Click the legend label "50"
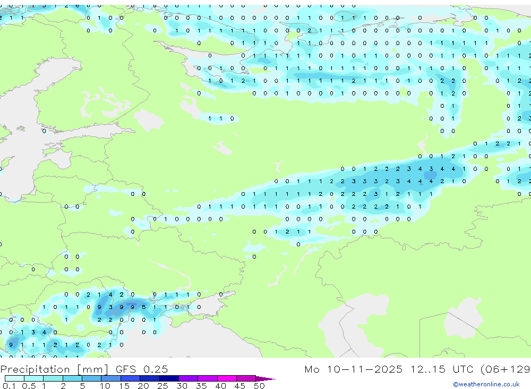The width and height of the screenshot is (531, 389). pos(259,386)
